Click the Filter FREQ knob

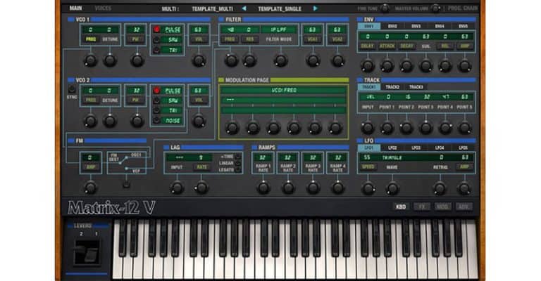pos(231,60)
